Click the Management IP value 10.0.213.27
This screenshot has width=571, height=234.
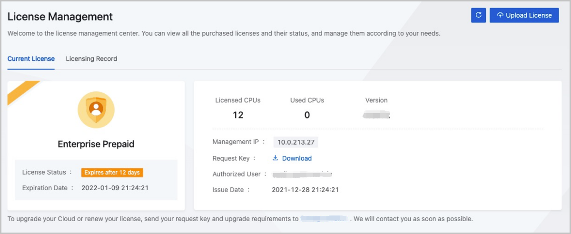click(295, 142)
